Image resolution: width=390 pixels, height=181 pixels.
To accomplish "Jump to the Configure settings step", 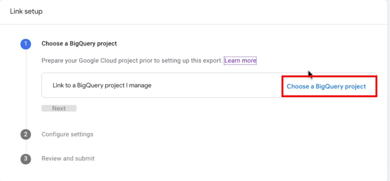I will 67,134.
